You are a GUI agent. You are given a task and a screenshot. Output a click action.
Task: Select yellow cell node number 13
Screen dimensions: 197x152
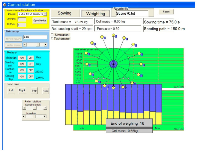coord(138,75)
